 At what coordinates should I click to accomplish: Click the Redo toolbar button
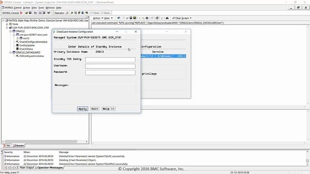(x=106, y=13)
